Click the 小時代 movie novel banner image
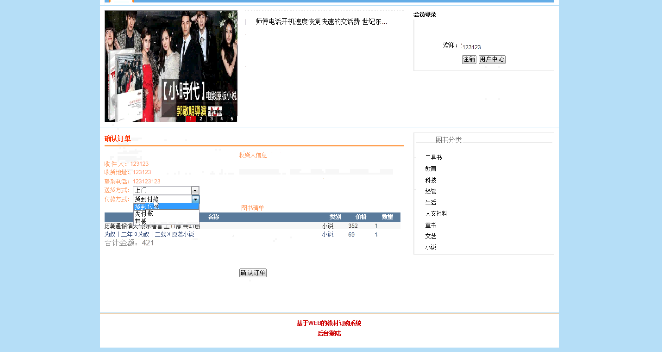The height and width of the screenshot is (352, 662). click(x=171, y=66)
